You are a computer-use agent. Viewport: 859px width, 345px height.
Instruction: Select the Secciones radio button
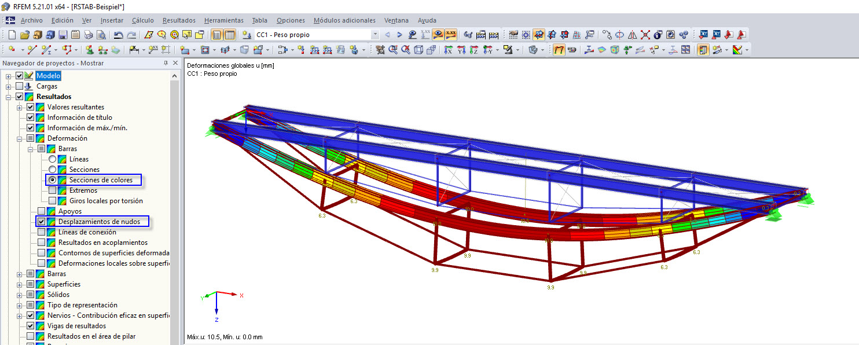53,170
